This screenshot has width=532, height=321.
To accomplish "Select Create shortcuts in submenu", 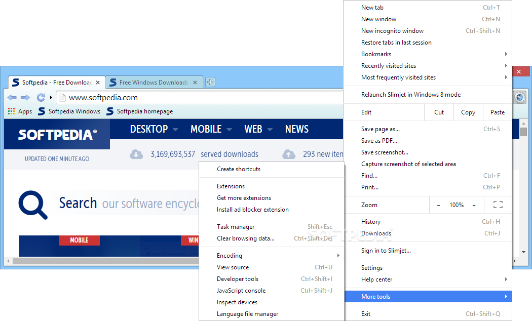I will pyautogui.click(x=272, y=169).
